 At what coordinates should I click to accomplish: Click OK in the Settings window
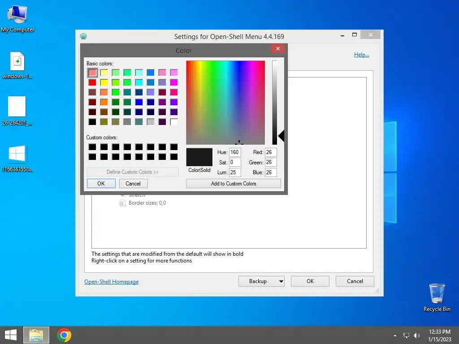click(x=310, y=281)
